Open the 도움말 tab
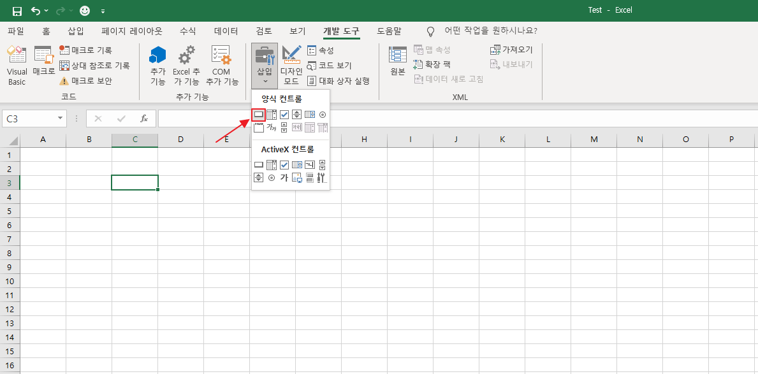Screen dimensions: 758x374 [389, 31]
